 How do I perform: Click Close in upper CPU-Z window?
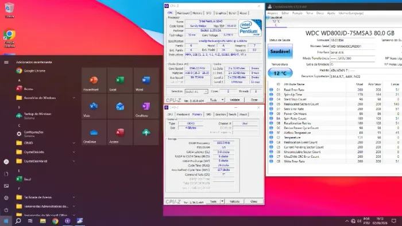pos(254,100)
